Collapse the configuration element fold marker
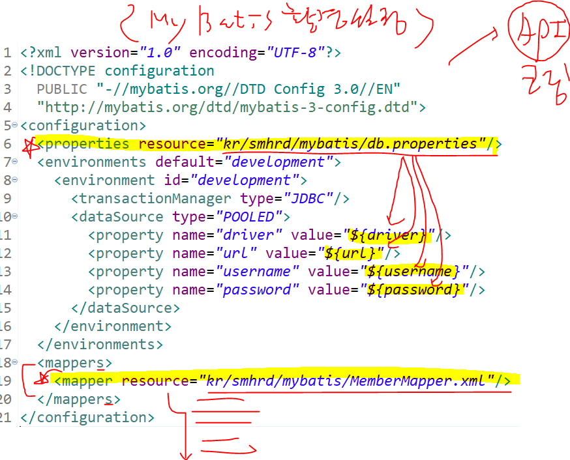This screenshot has height=460, width=570. coord(14,125)
